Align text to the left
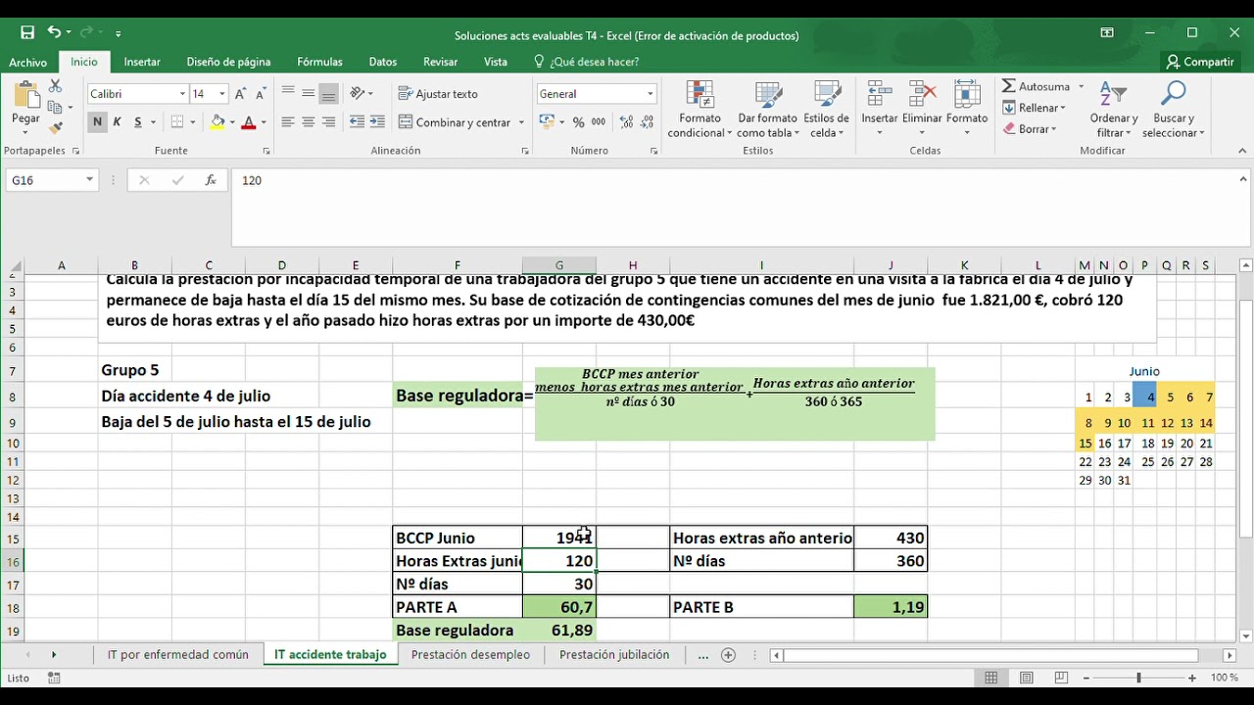The image size is (1254, 705). pos(288,122)
